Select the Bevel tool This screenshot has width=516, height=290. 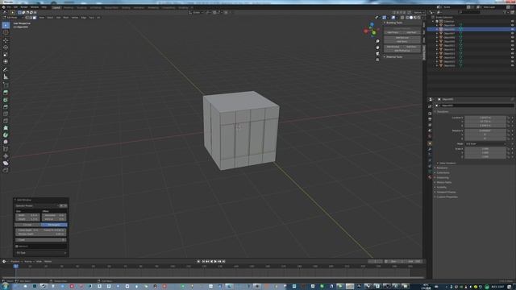tap(6, 107)
